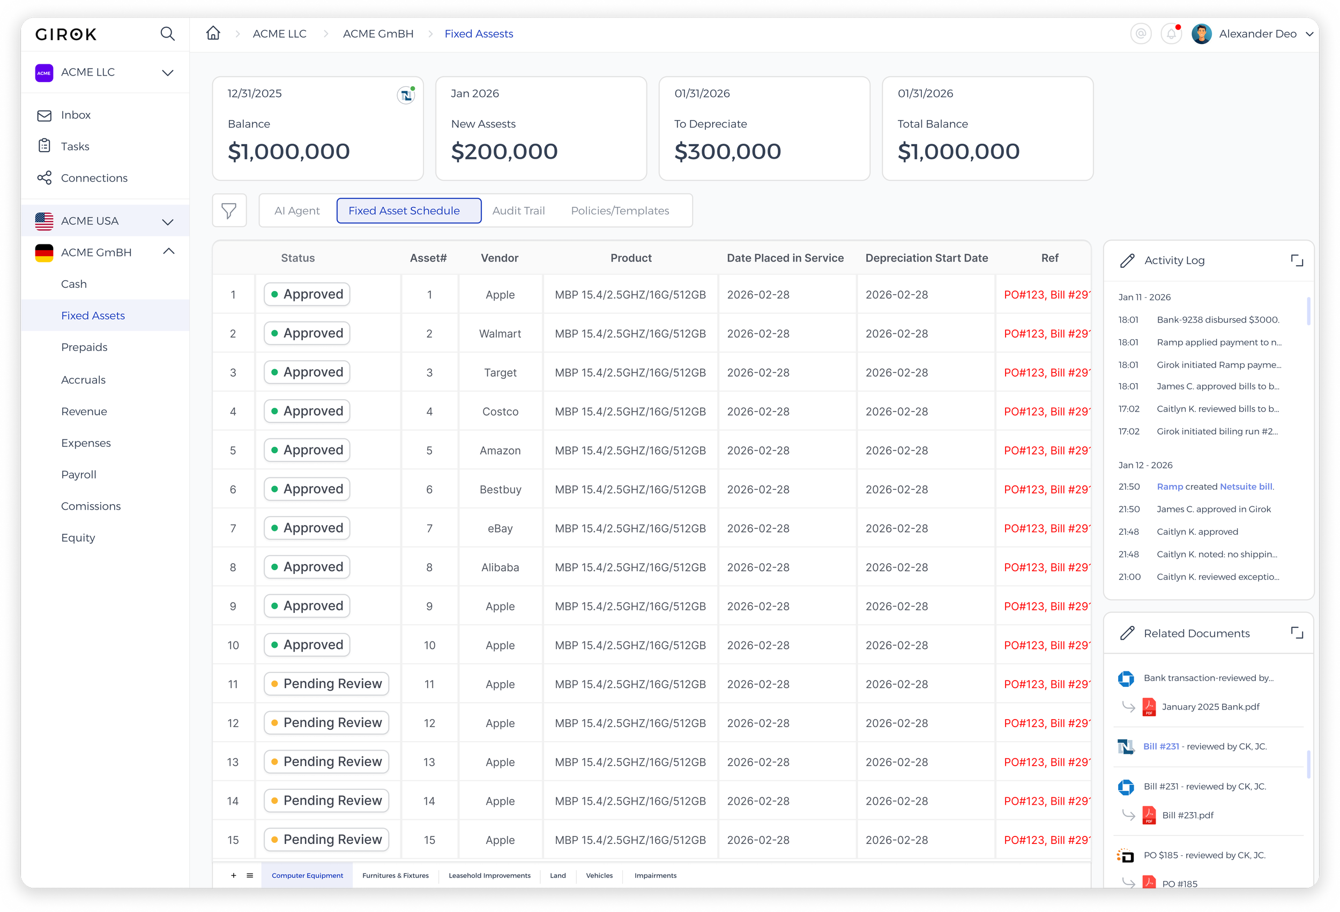
Task: Select the Furnitures & Fixtures sheet tab
Action: tap(395, 875)
